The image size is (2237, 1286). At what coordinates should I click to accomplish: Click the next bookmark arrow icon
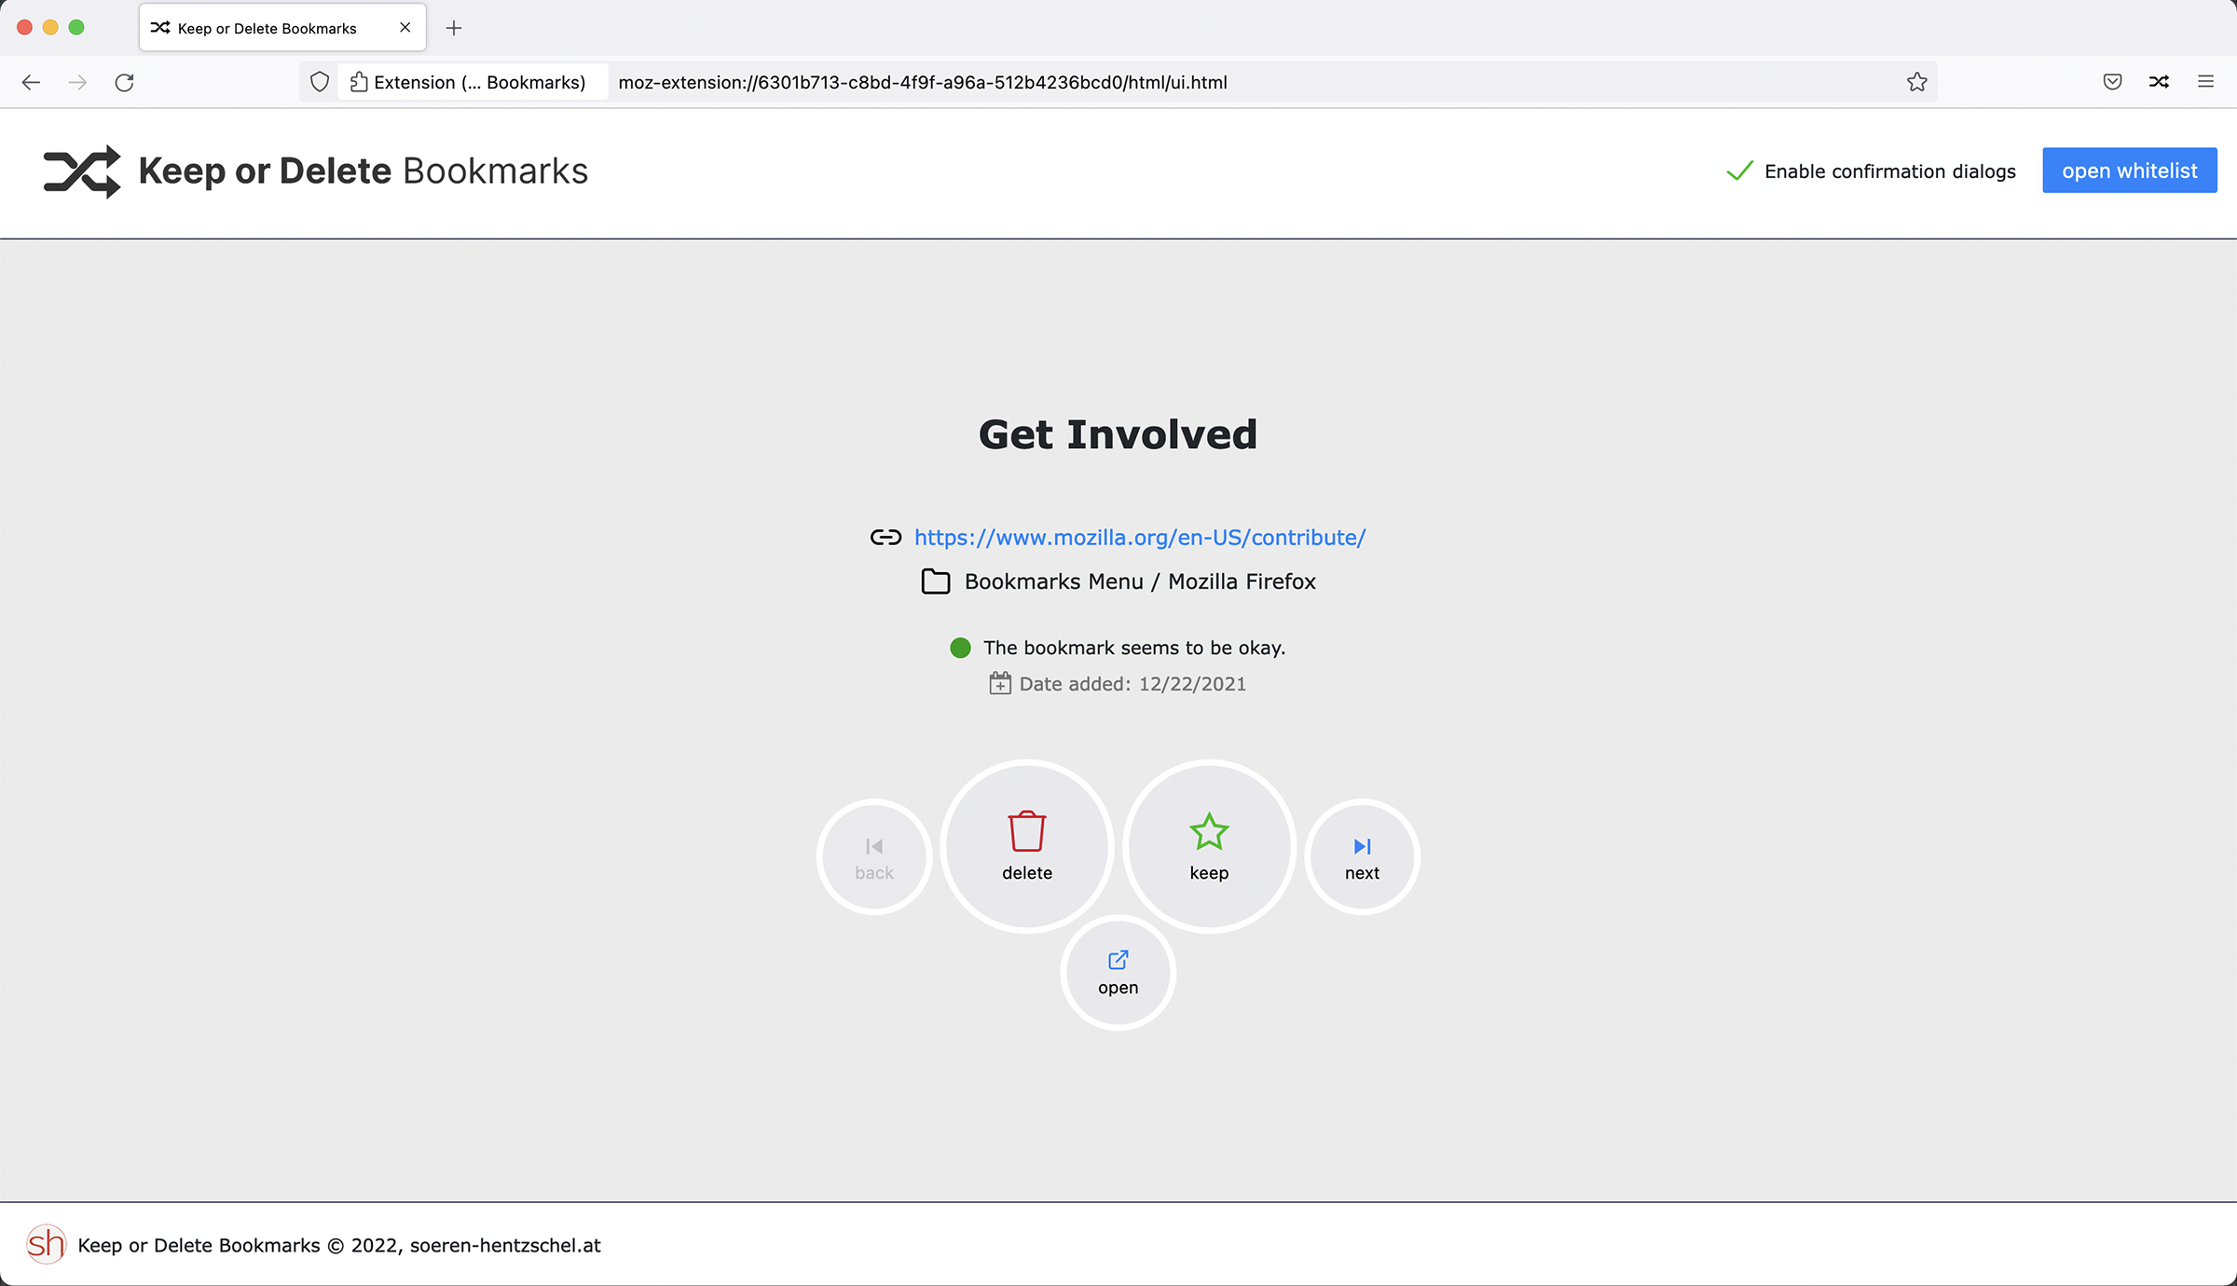1361,846
